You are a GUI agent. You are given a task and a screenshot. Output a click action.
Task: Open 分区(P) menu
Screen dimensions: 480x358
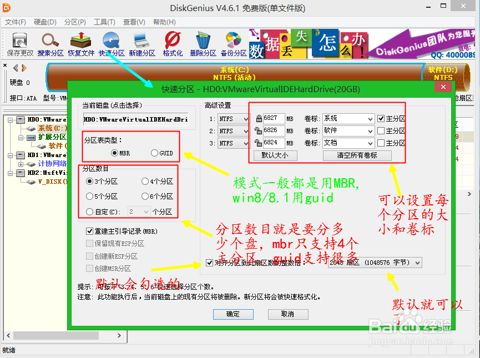pos(75,22)
